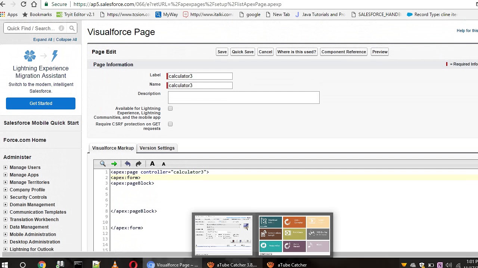Cancel the page edit
Image resolution: width=478 pixels, height=268 pixels.
[x=266, y=52]
